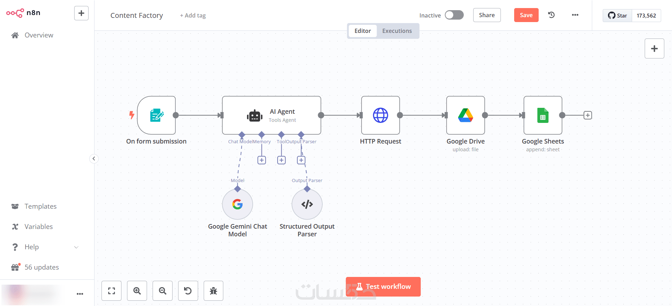The image size is (672, 306).
Task: Reset the canvas zoom
Action: 188,291
